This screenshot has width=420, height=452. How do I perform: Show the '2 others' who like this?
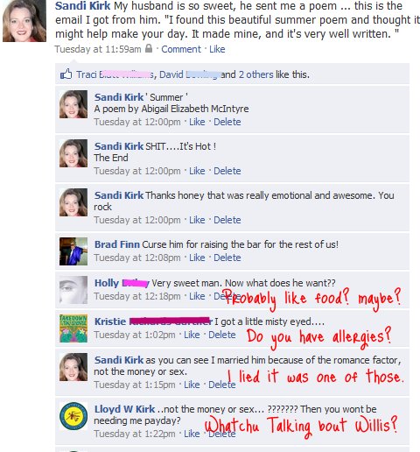pos(256,74)
